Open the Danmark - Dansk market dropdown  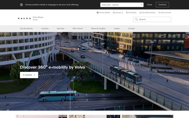click(122, 5)
